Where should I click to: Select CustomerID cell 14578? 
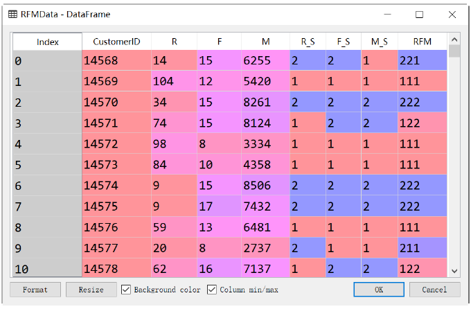tap(116, 268)
